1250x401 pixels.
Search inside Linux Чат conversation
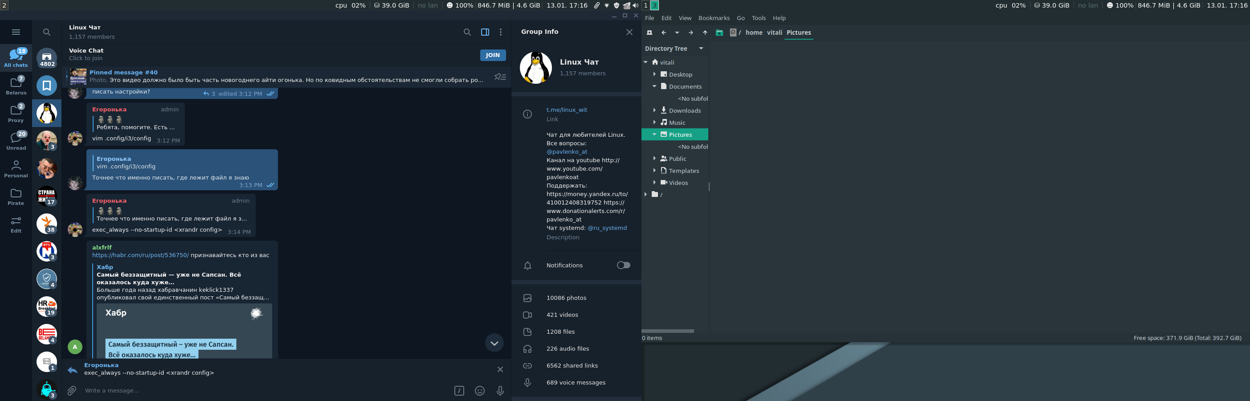[x=467, y=32]
